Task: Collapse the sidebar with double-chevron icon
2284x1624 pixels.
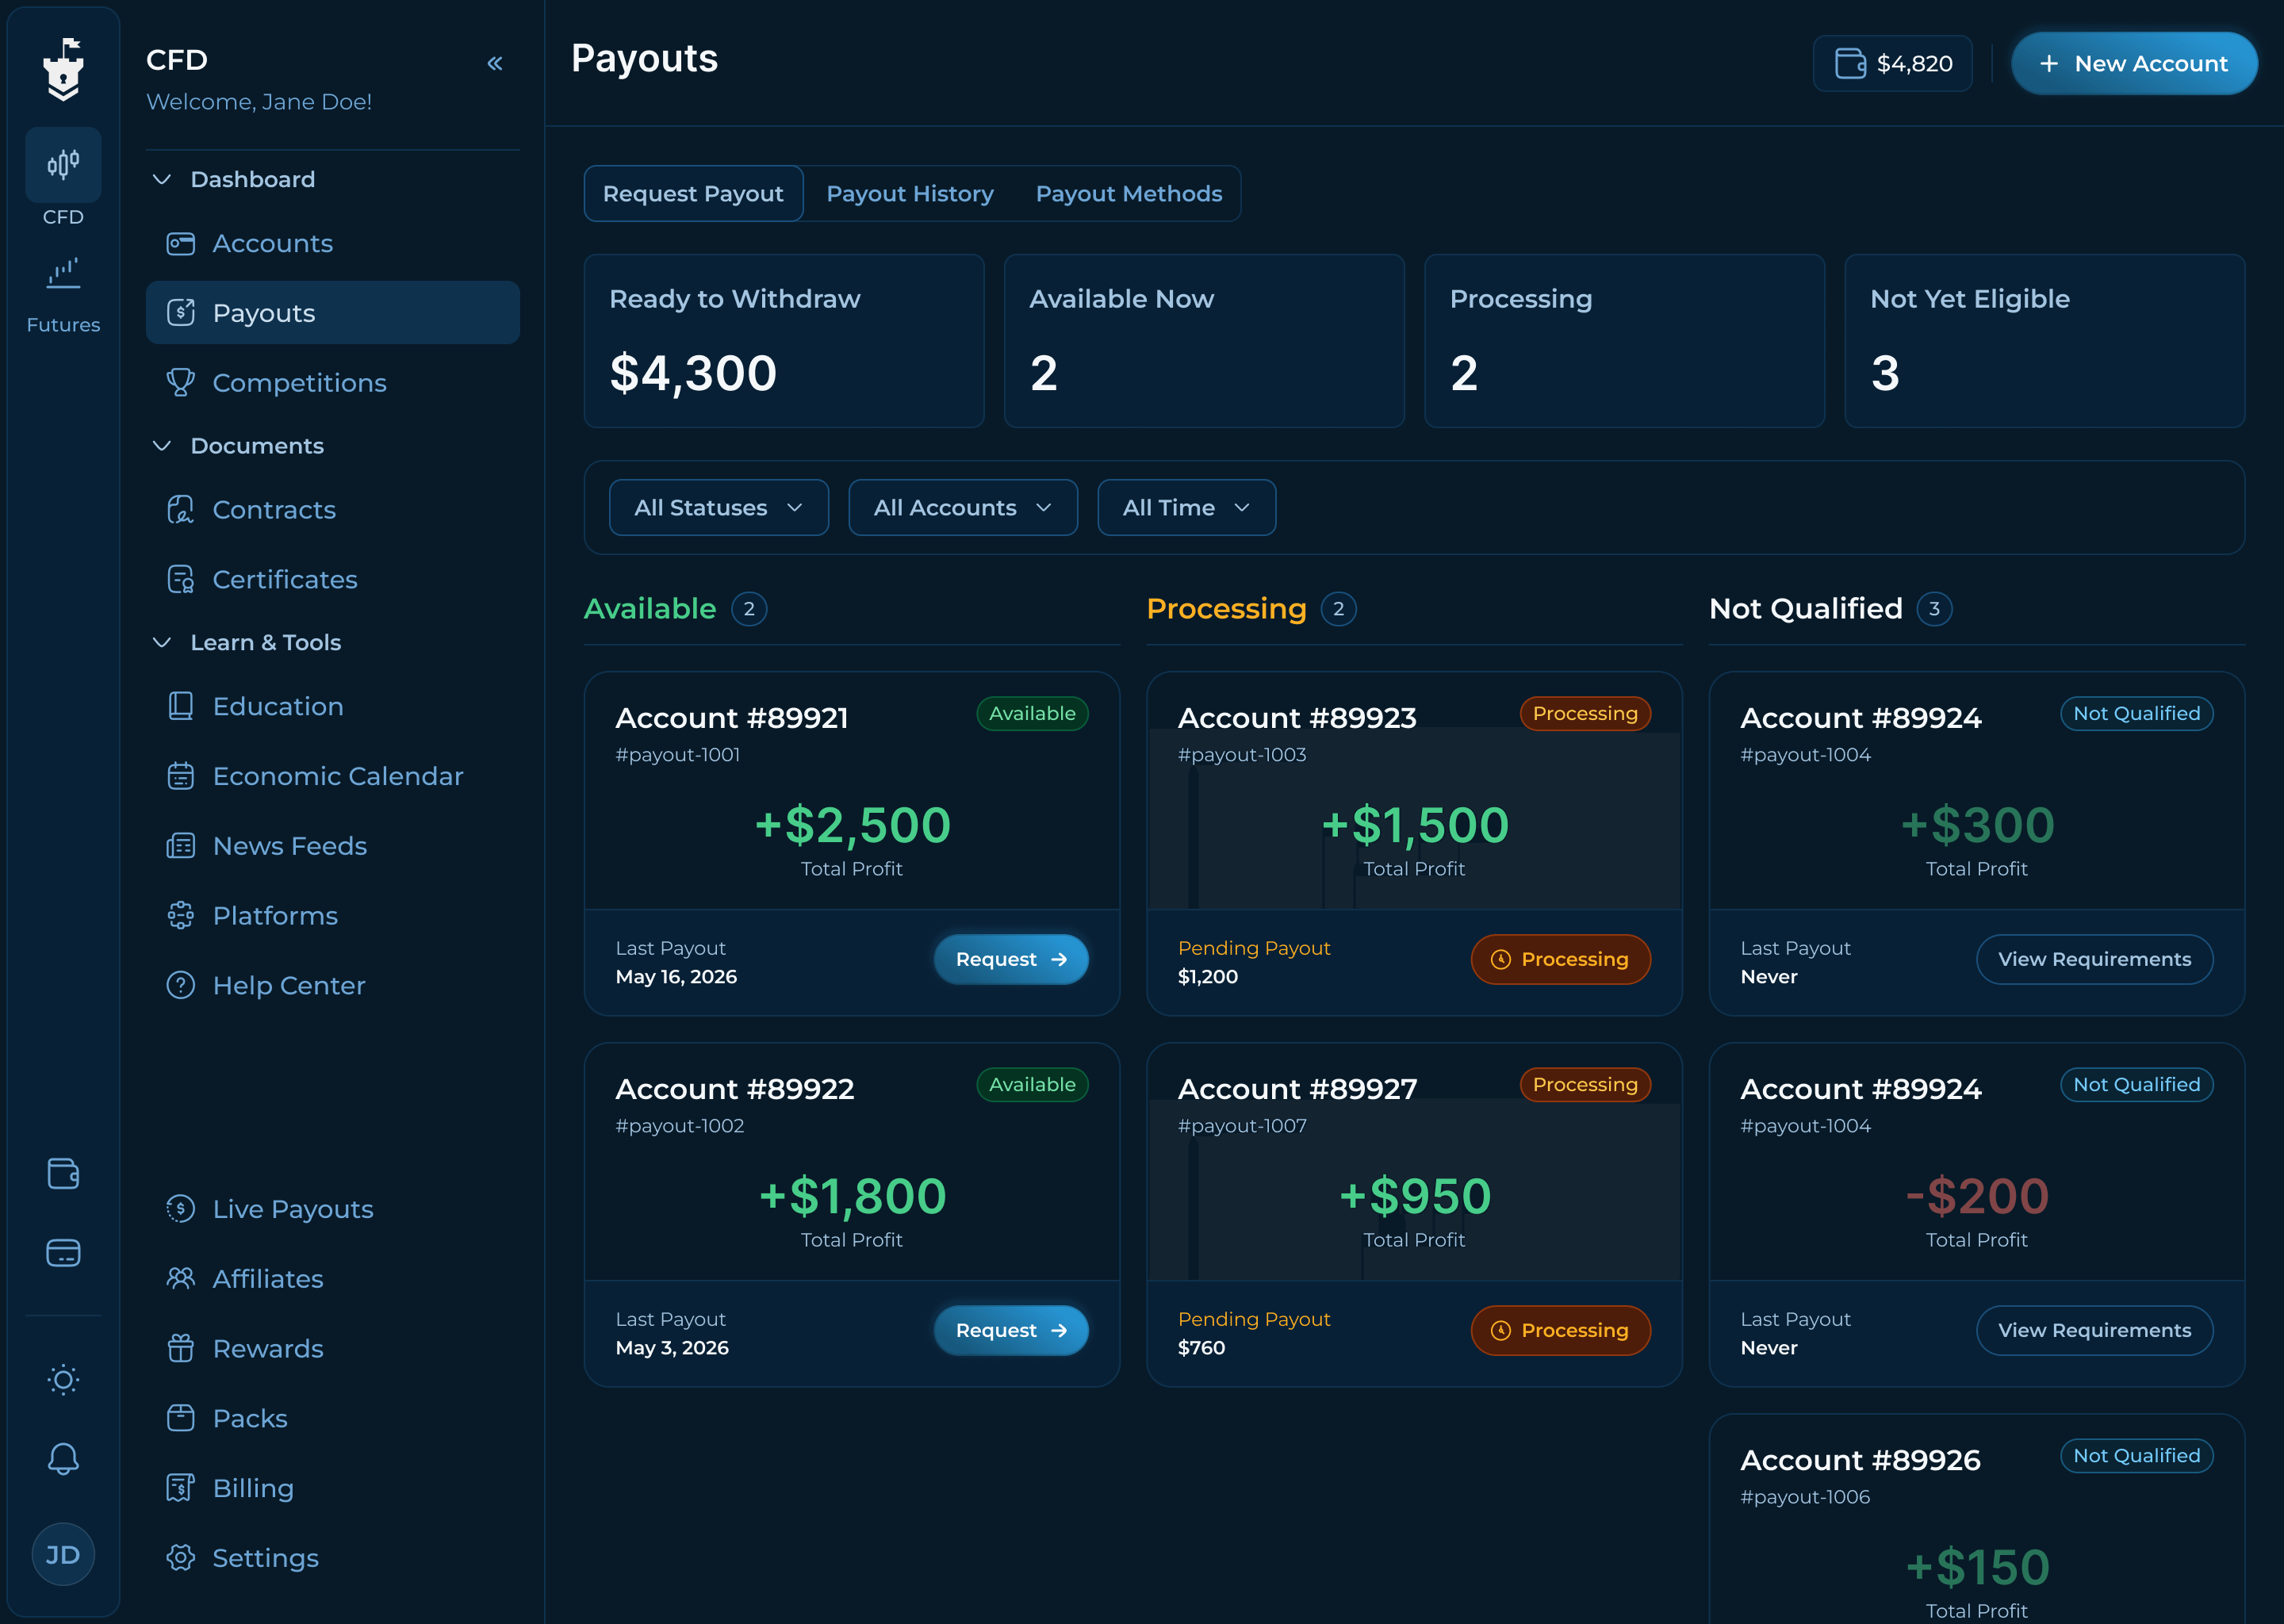Action: (x=494, y=64)
